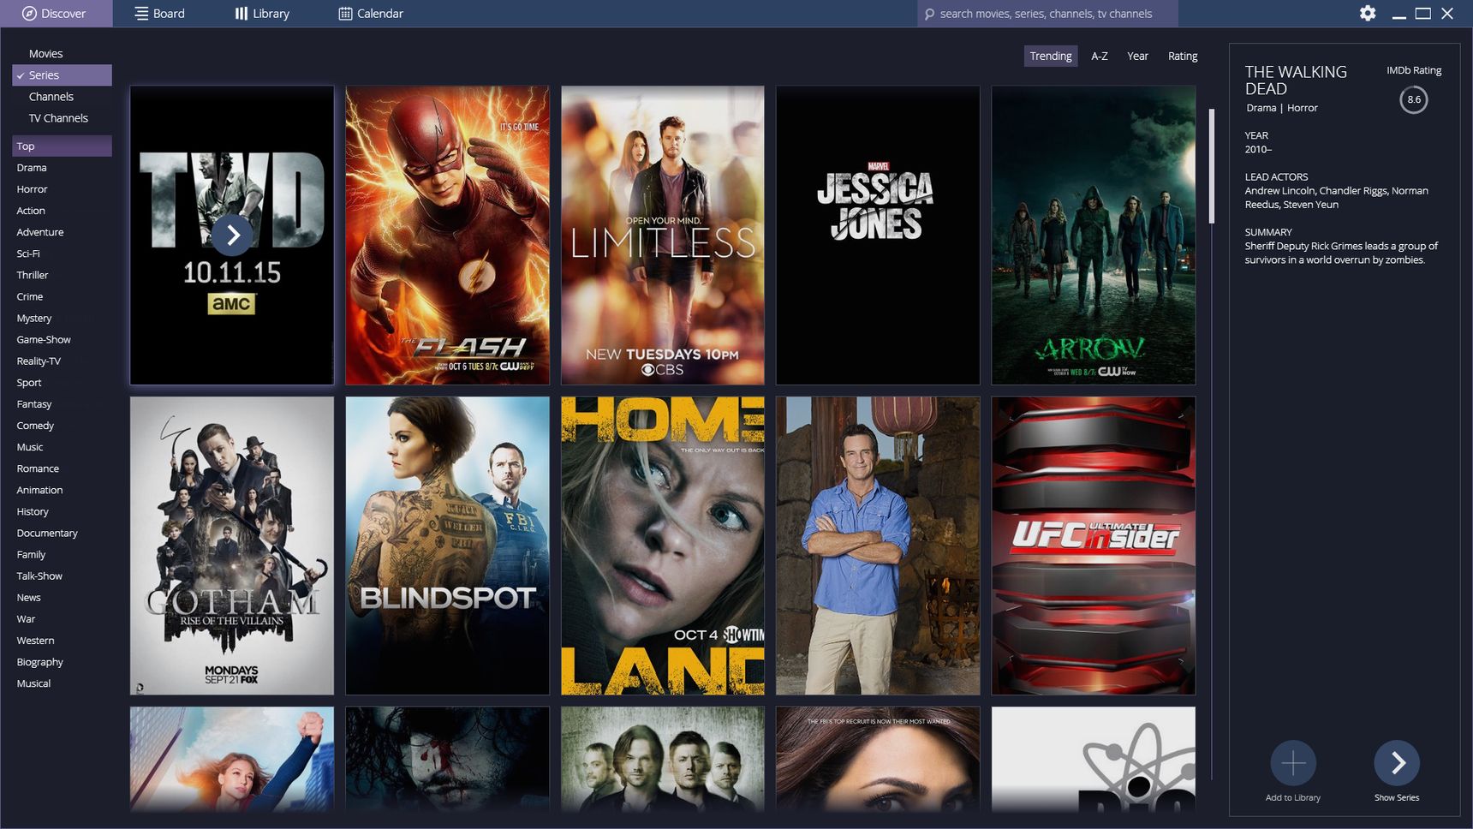Filter by the Talk-Show genre
Screen dimensions: 1473x829
[x=39, y=576]
